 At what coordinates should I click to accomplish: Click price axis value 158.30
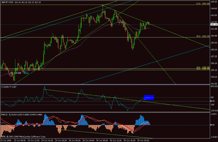[214, 50]
